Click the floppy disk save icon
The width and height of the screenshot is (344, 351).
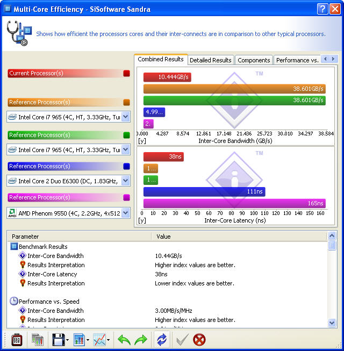pos(58,340)
